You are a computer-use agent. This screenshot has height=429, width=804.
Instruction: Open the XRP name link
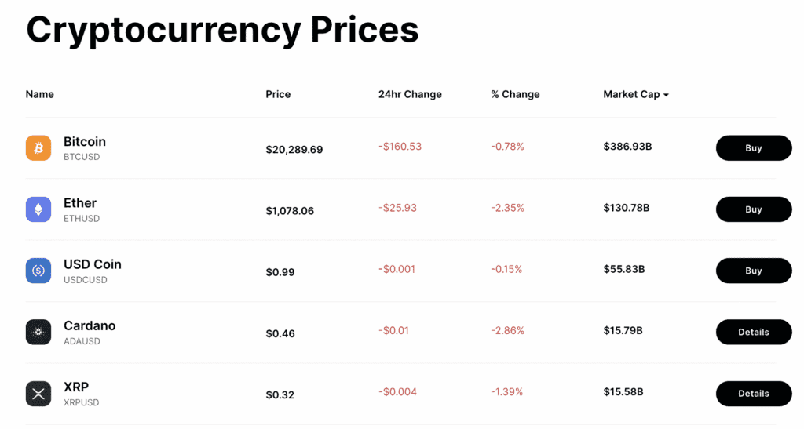(x=76, y=387)
